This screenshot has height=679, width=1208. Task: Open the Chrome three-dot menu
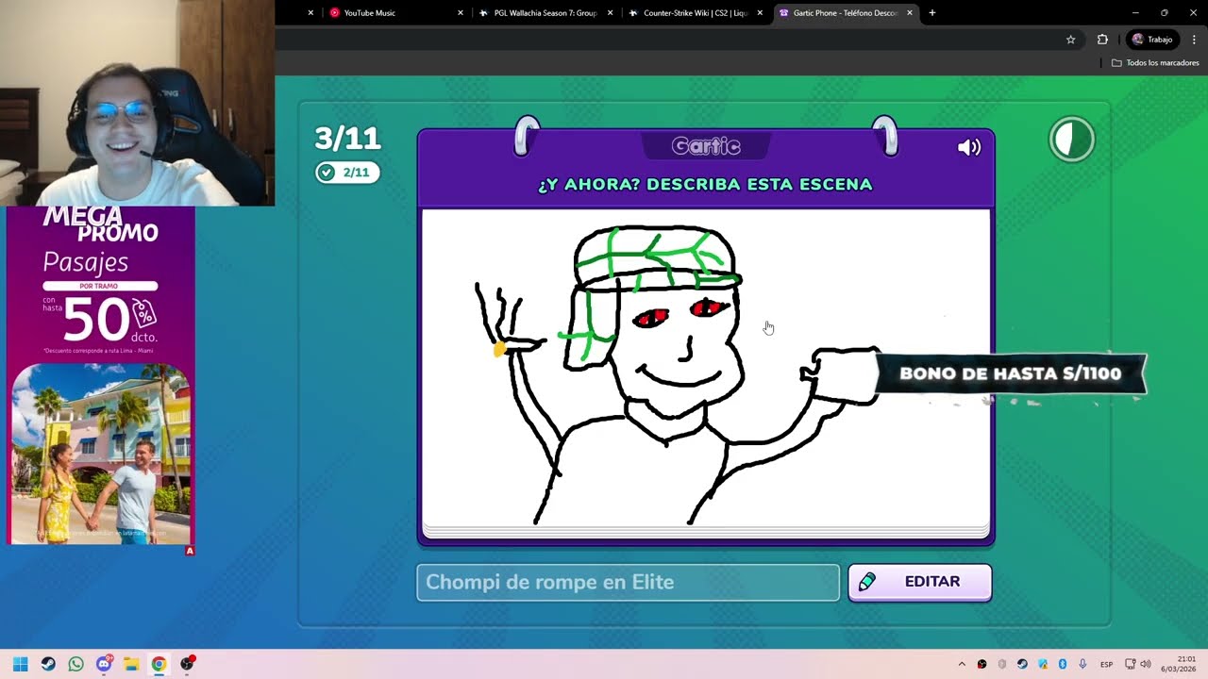[x=1194, y=40]
